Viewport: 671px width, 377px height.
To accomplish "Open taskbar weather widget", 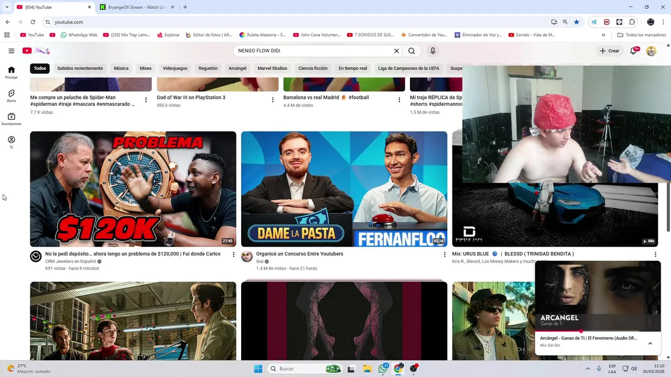I will pyautogui.click(x=29, y=369).
